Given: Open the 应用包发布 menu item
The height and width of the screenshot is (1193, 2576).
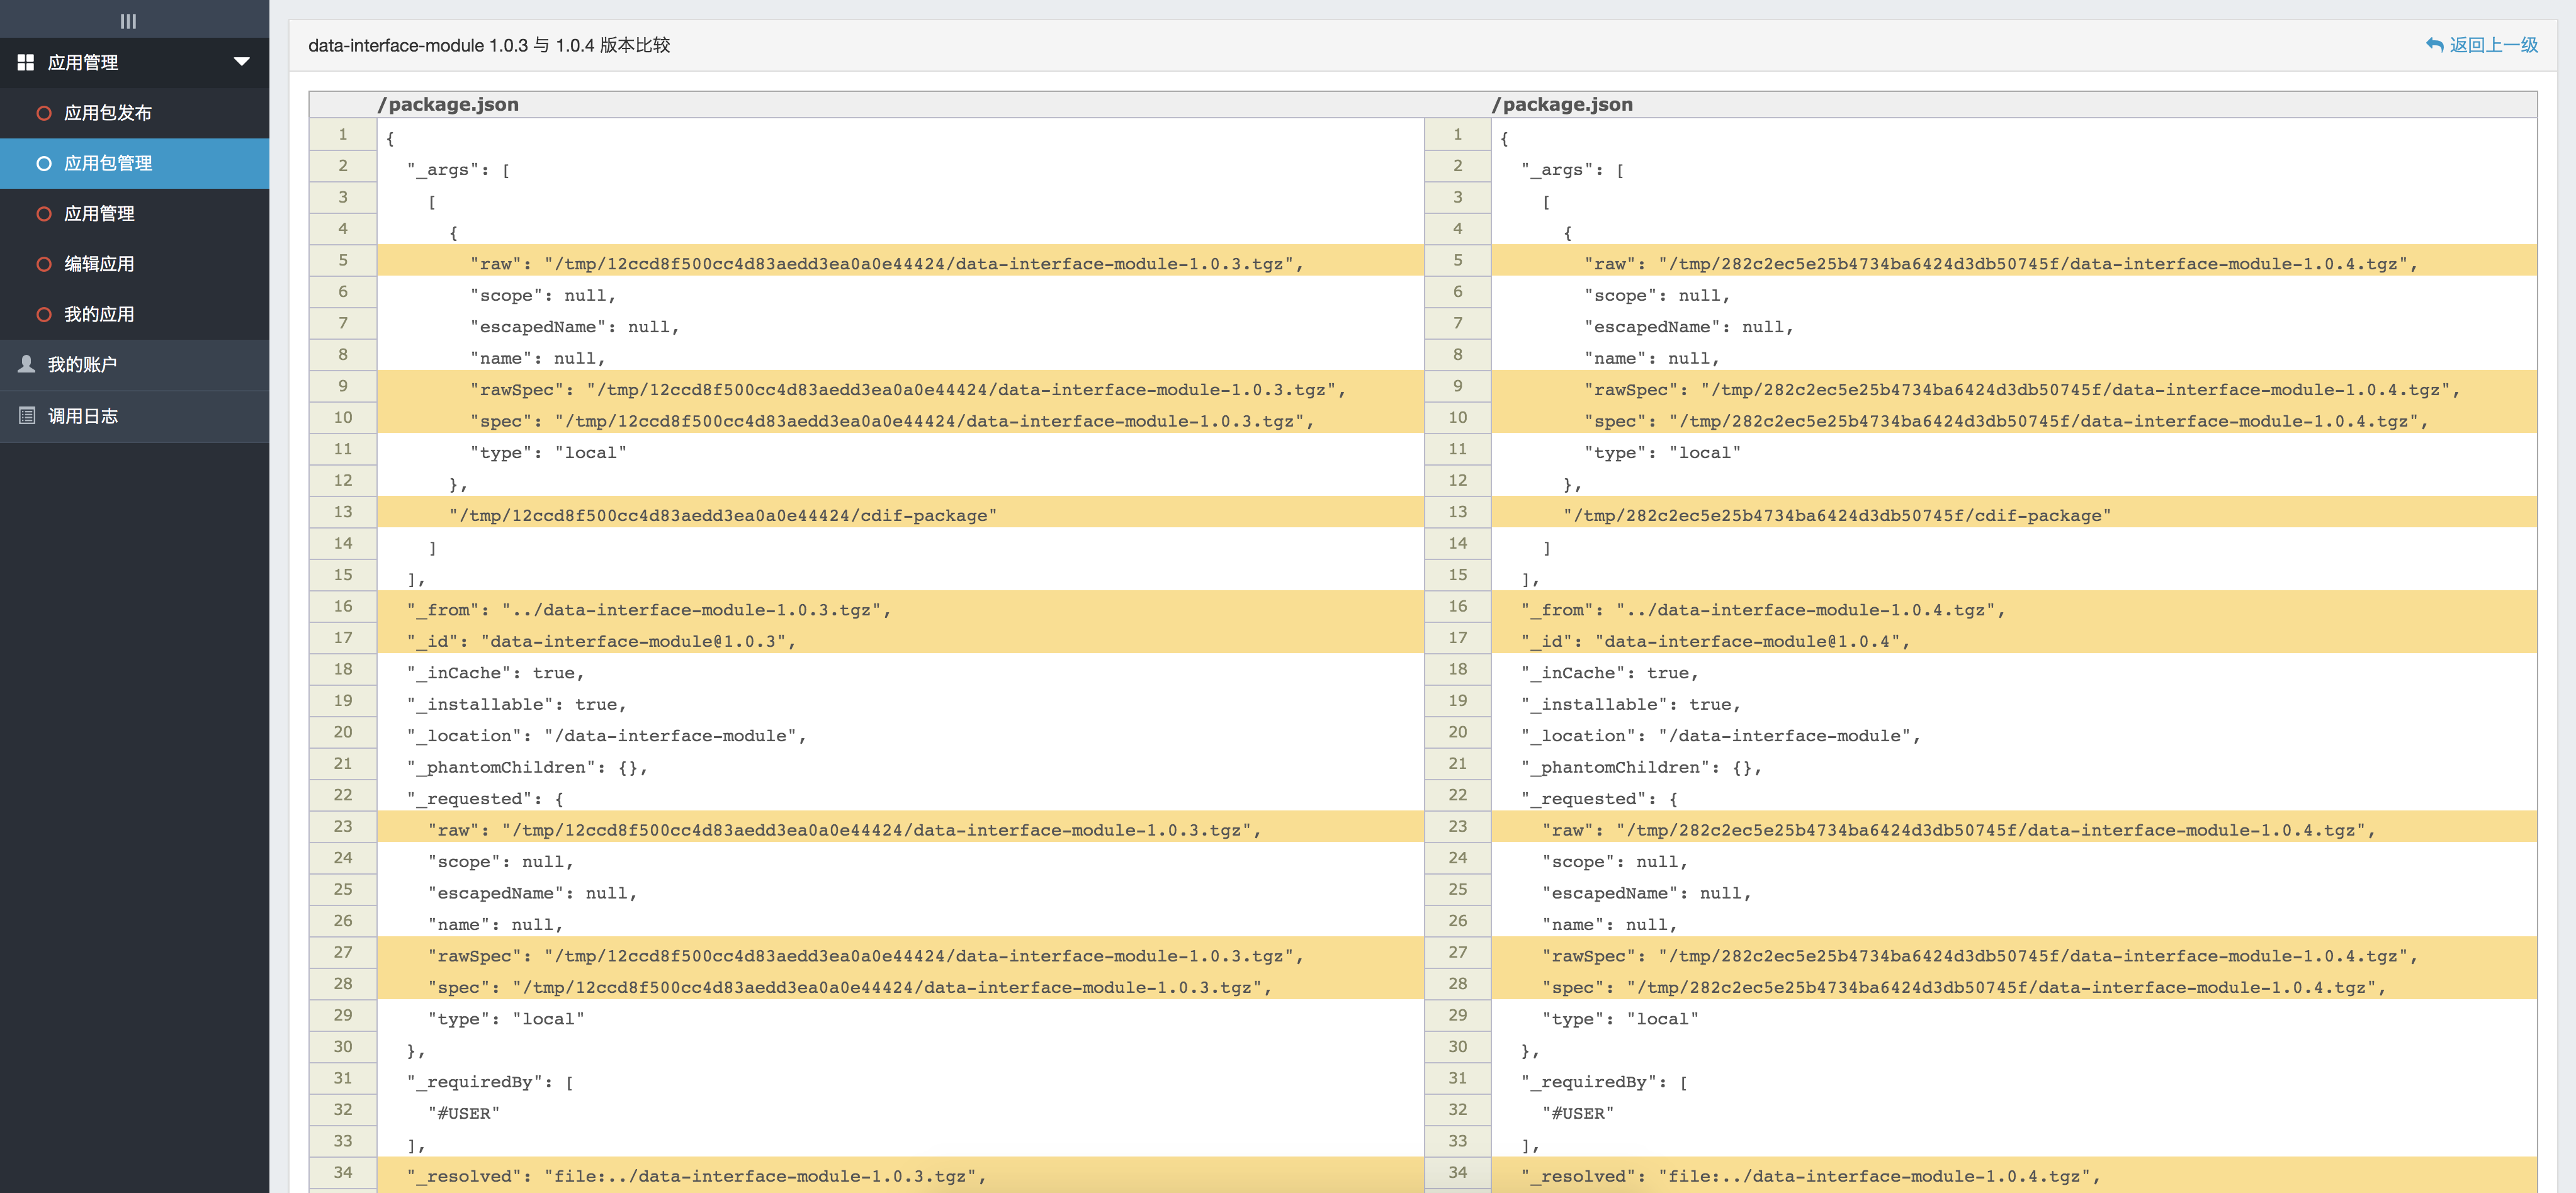Looking at the screenshot, I should click(x=134, y=113).
